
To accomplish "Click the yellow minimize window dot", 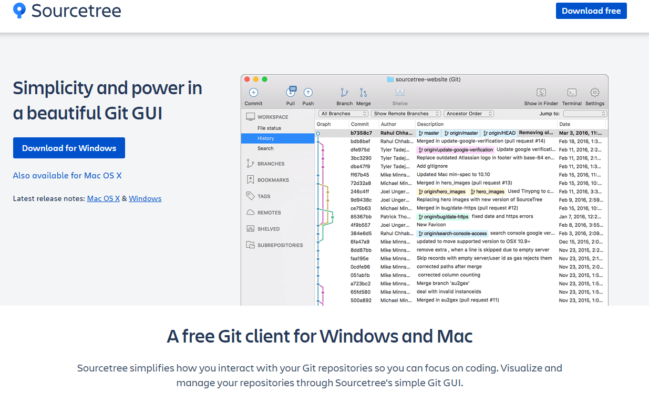I will 256,79.
